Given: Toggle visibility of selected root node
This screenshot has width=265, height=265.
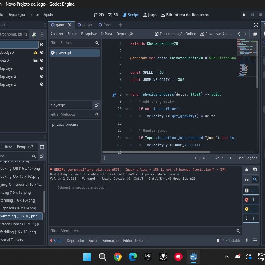Looking at the screenshot, I should [x=42, y=45].
